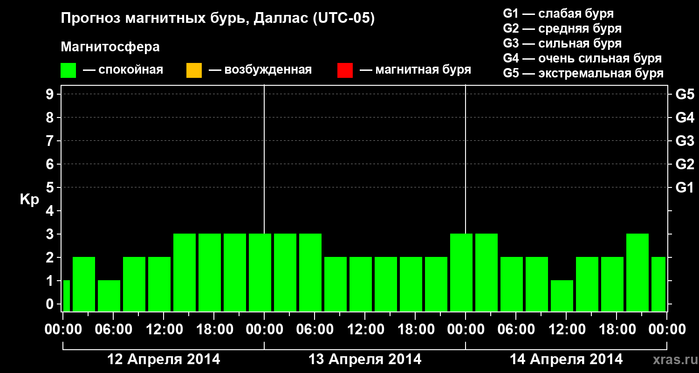
Task: Click the '— возбужденная' legend label
Action: (x=260, y=70)
